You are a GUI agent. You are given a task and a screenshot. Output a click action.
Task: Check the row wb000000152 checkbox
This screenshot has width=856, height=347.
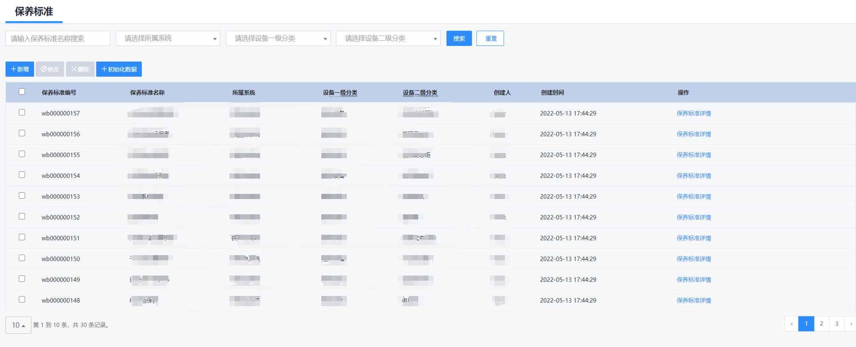[22, 216]
